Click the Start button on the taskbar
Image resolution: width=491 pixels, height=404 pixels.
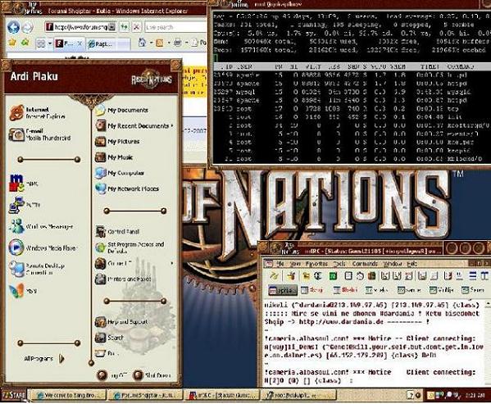(x=14, y=395)
